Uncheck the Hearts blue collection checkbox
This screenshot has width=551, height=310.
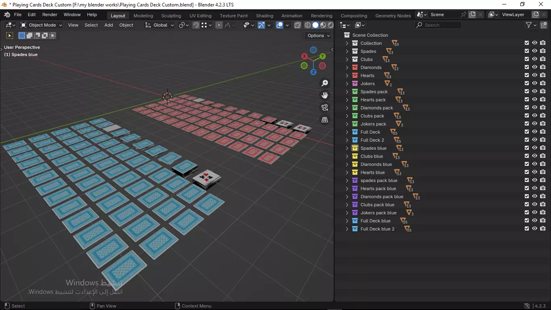pos(527,172)
